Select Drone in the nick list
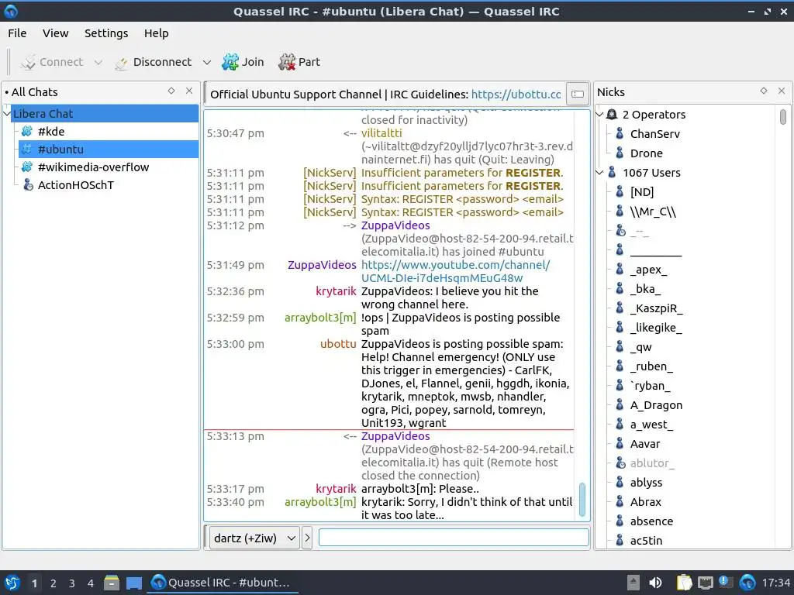This screenshot has height=595, width=794. 646,153
